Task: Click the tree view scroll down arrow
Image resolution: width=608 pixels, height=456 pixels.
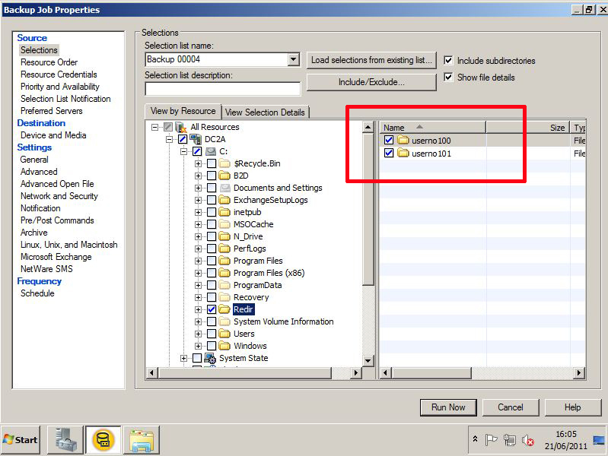Action: (368, 361)
